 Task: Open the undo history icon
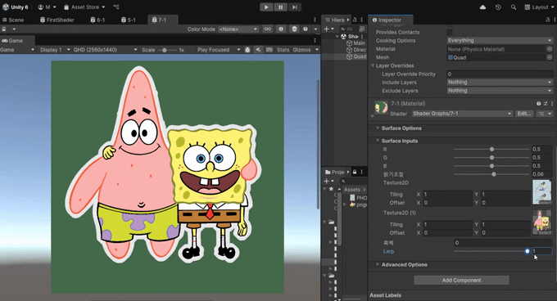click(498, 7)
